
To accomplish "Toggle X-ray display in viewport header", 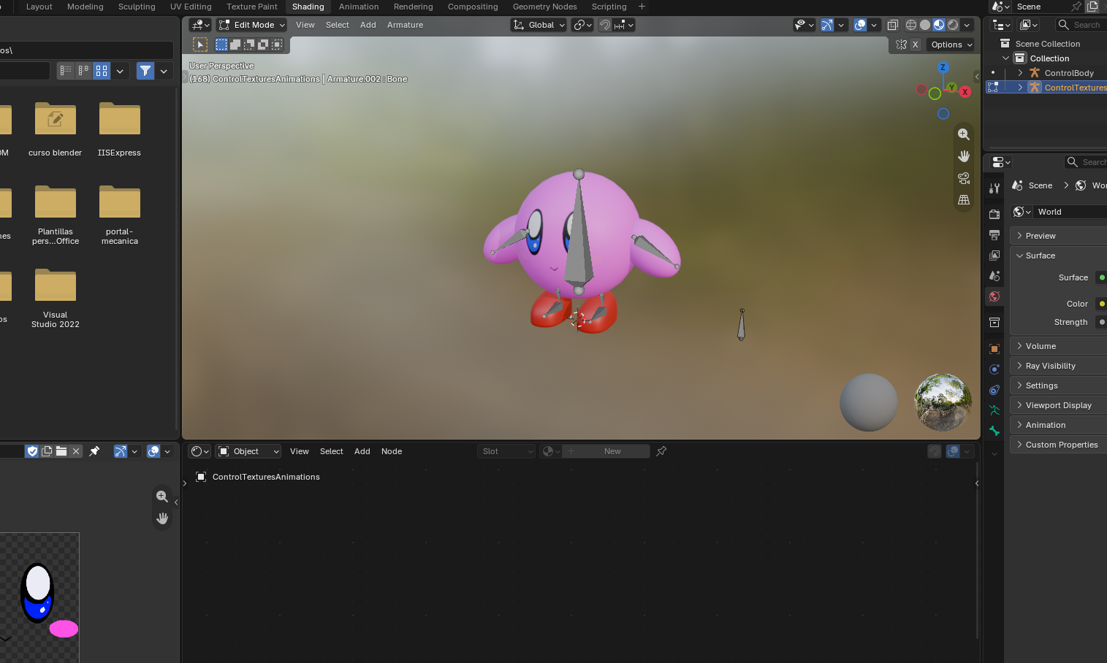I will [893, 25].
